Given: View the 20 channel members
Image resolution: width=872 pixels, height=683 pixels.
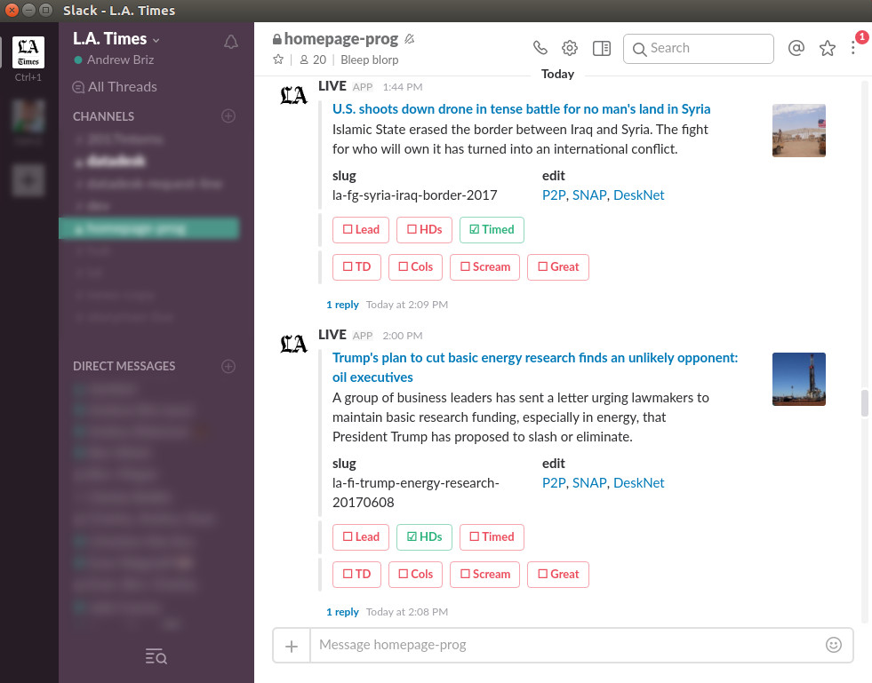Looking at the screenshot, I should pyautogui.click(x=313, y=60).
